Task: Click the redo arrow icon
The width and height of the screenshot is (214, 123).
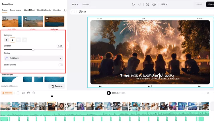Action: (x=139, y=5)
